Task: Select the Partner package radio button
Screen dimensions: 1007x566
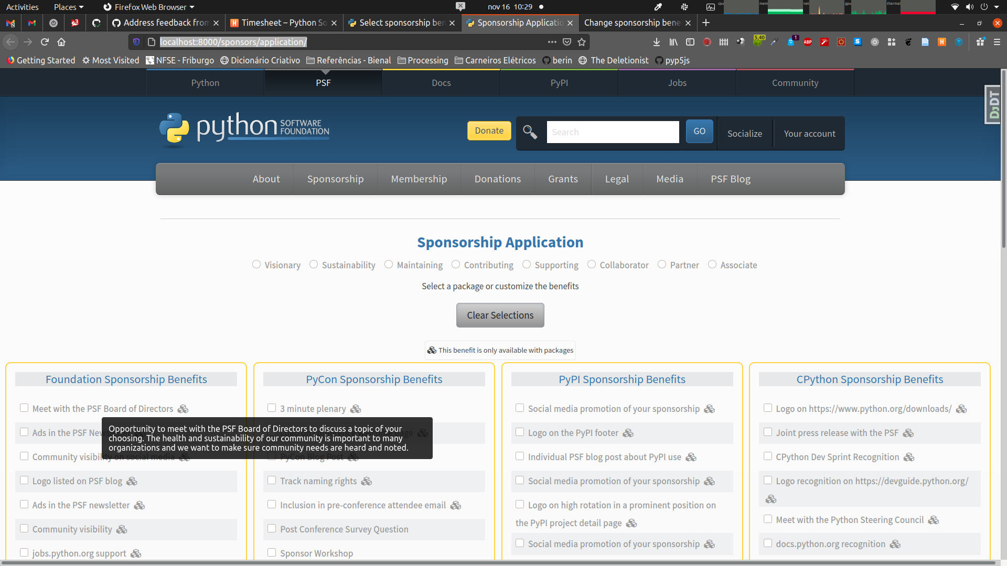Action: (x=662, y=265)
